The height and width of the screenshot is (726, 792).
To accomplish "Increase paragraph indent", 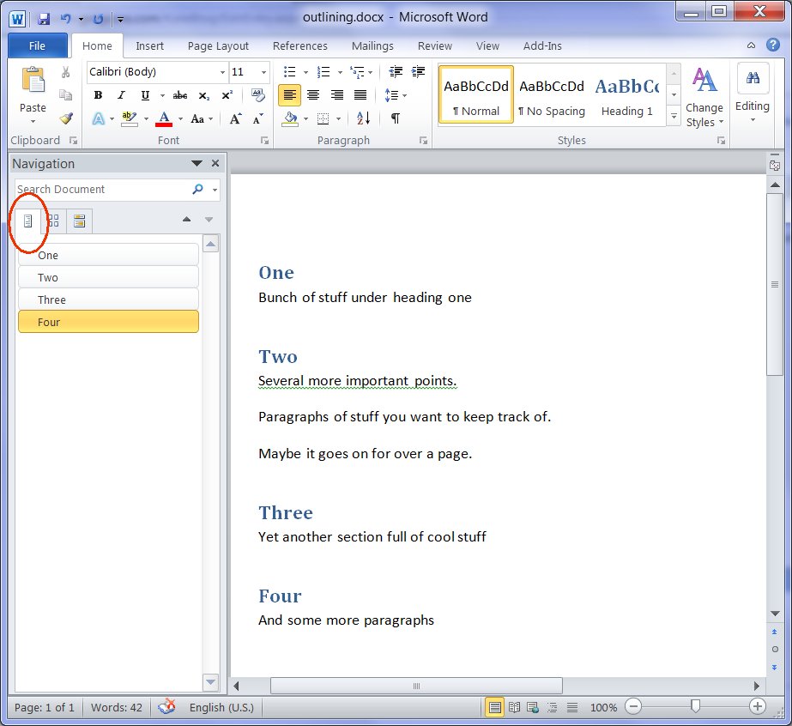I will point(418,72).
